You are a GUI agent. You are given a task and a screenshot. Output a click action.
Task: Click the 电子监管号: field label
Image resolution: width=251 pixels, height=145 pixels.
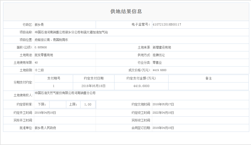(x=141, y=25)
